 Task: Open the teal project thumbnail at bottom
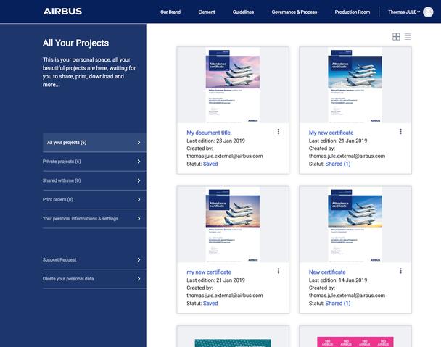pos(233,343)
